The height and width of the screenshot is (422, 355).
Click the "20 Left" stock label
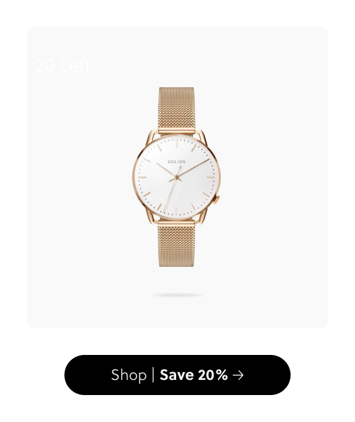coord(64,65)
